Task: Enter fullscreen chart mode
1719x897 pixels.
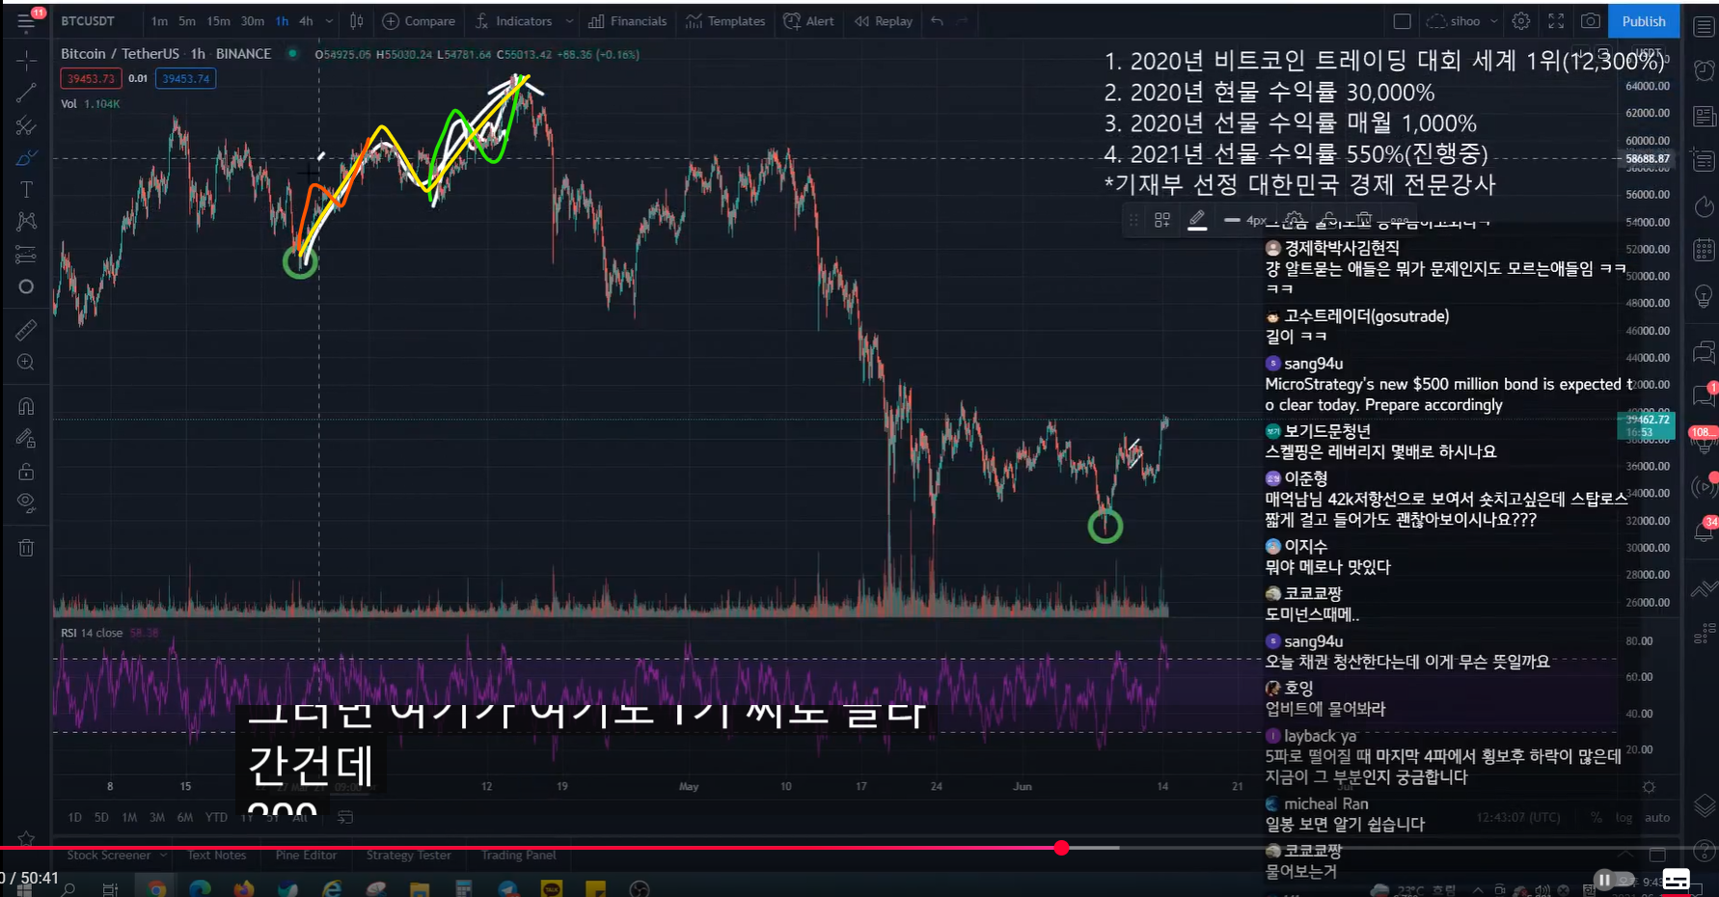Action: [x=1556, y=21]
